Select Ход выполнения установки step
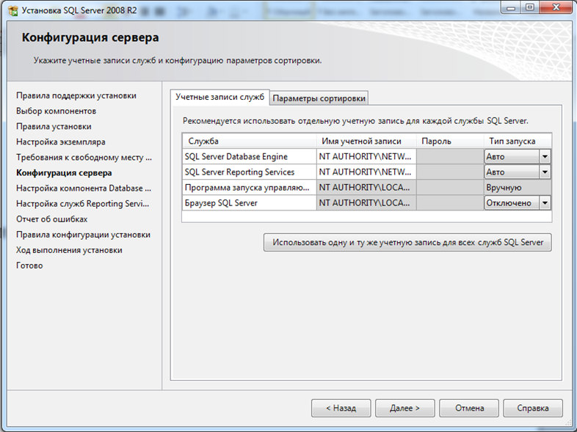Viewport: 577px width, 432px height. [69, 250]
